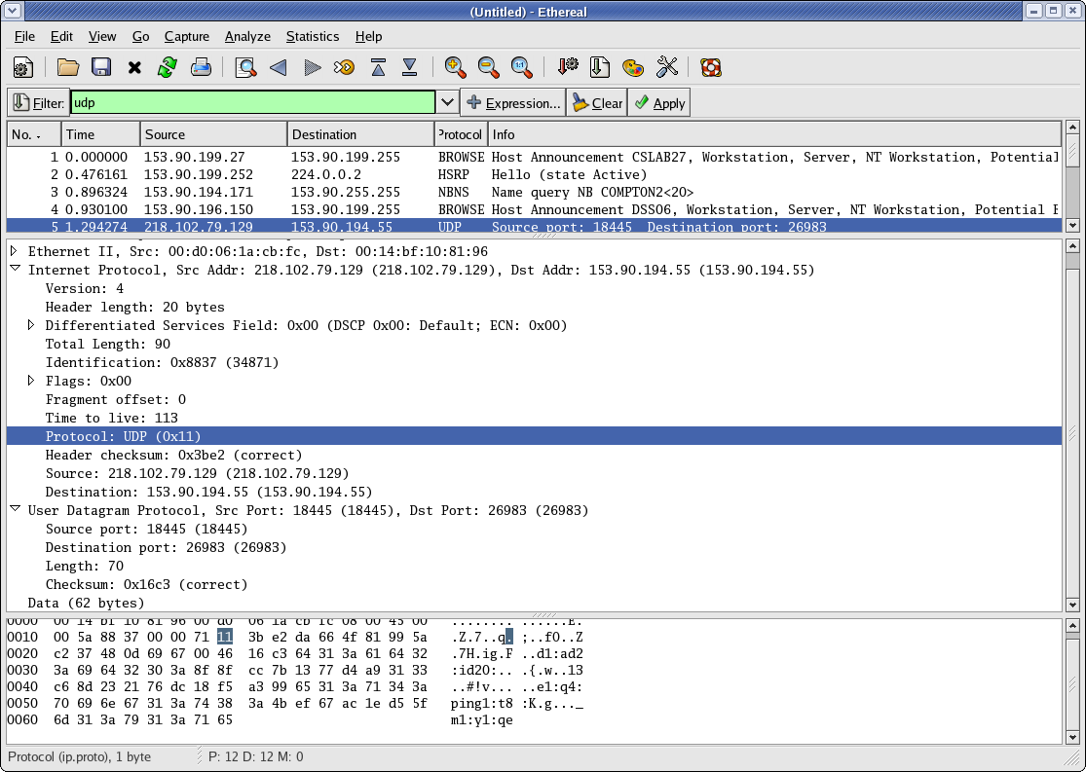This screenshot has width=1086, height=772.
Task: Expand Ethernet II tree node
Action: (14, 251)
